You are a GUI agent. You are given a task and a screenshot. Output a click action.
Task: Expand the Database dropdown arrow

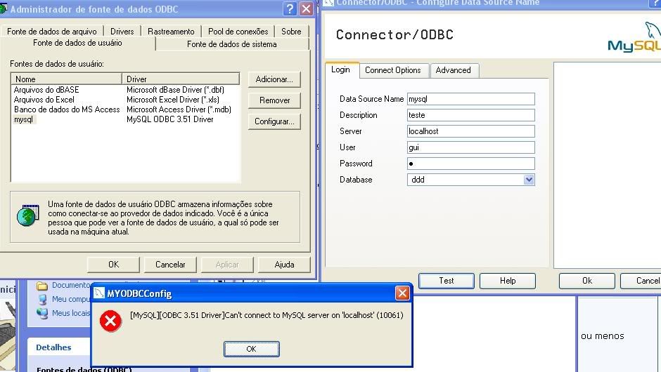point(529,180)
